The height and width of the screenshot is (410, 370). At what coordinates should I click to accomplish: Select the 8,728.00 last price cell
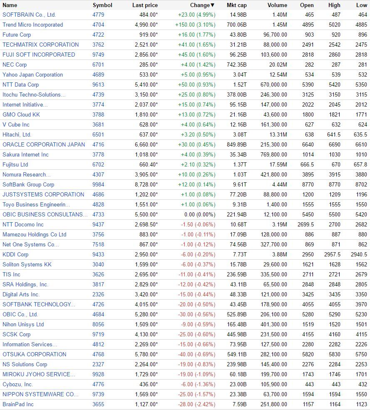pyautogui.click(x=147, y=185)
